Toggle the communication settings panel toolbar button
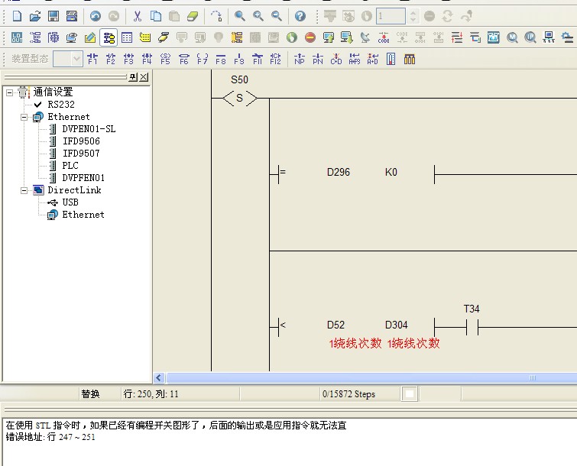This screenshot has width=577, height=466. [x=109, y=37]
